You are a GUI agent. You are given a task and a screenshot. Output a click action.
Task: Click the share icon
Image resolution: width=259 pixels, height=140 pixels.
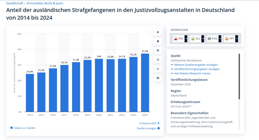[158, 60]
